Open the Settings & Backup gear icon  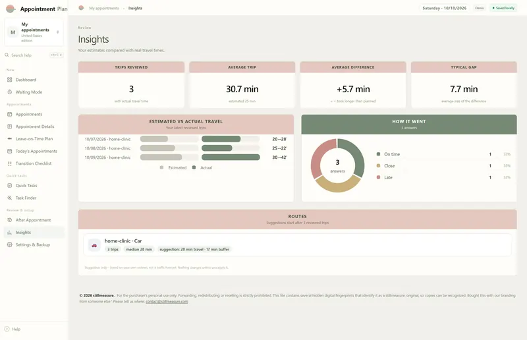coord(9,244)
